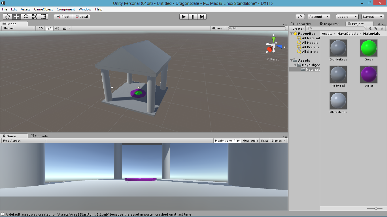This screenshot has height=217, width=387.
Task: Toggle the Stats overlay
Action: pyautogui.click(x=265, y=140)
